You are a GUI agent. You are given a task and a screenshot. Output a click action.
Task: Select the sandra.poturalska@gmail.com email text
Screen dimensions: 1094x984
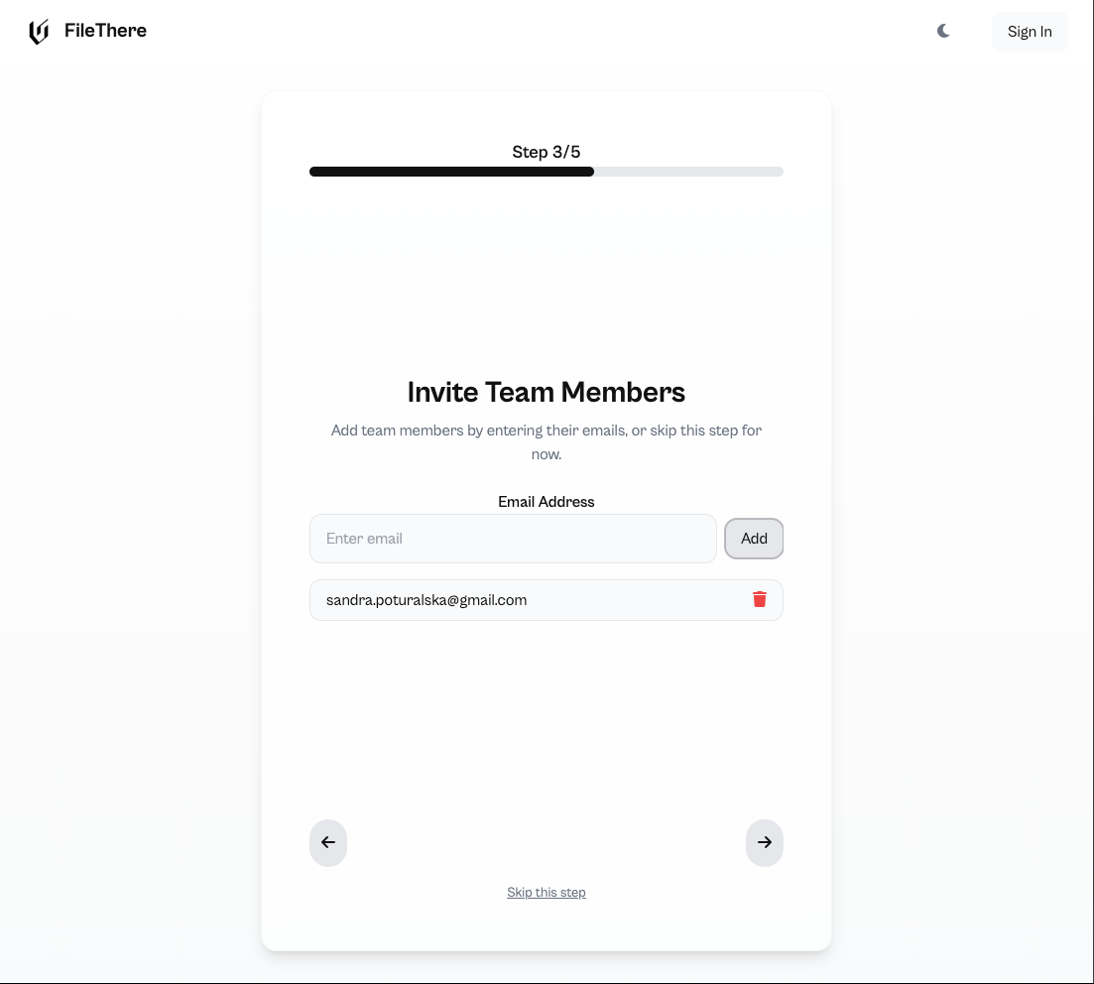coord(426,600)
